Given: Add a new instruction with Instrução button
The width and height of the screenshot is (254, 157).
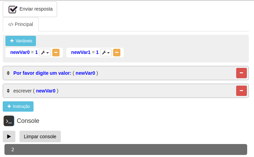Looking at the screenshot, I should (x=18, y=106).
